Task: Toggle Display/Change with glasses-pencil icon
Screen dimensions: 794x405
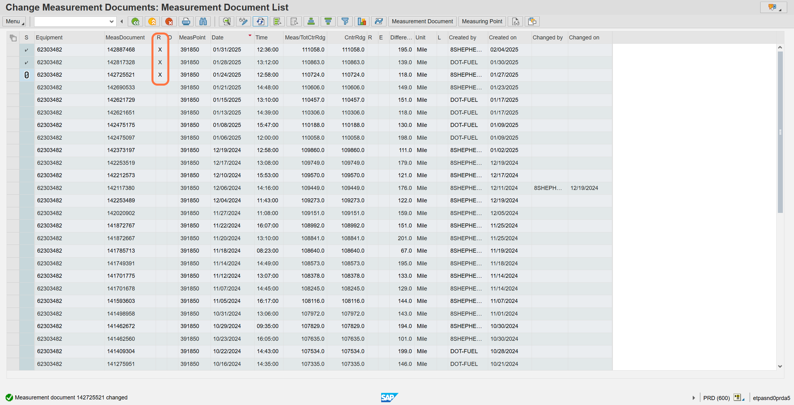Action: [243, 21]
